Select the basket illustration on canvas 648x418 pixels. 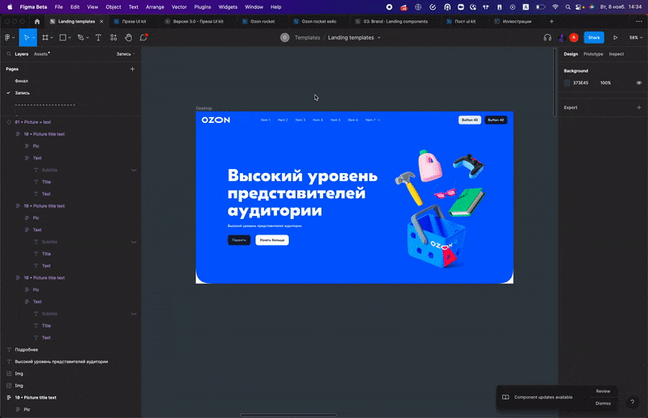436,237
